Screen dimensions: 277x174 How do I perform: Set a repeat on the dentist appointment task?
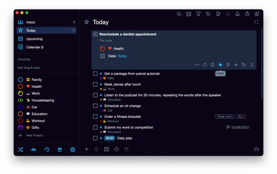click(205, 65)
